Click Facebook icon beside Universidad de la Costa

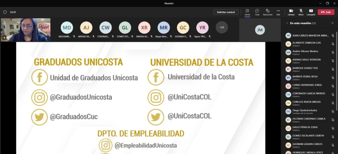[156, 77]
